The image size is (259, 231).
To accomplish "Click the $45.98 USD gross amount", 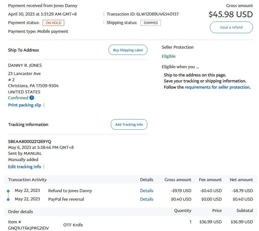I will (x=230, y=14).
